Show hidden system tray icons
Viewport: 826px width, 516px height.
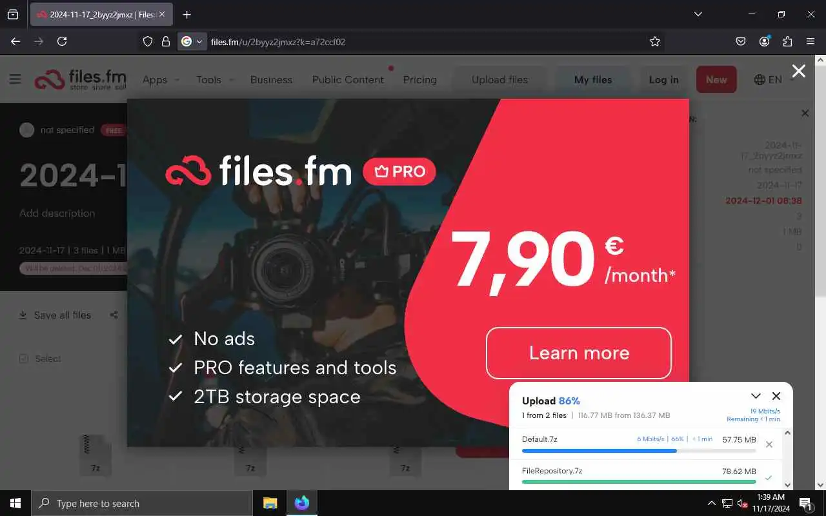click(x=712, y=503)
